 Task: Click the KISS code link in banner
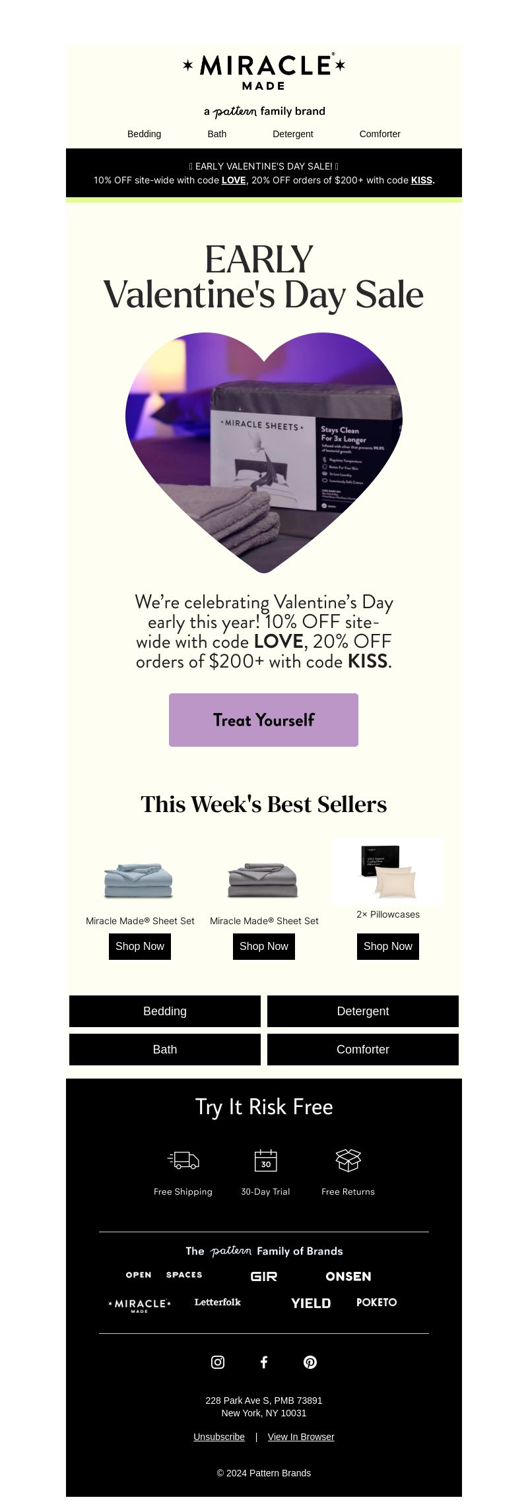pyautogui.click(x=422, y=180)
